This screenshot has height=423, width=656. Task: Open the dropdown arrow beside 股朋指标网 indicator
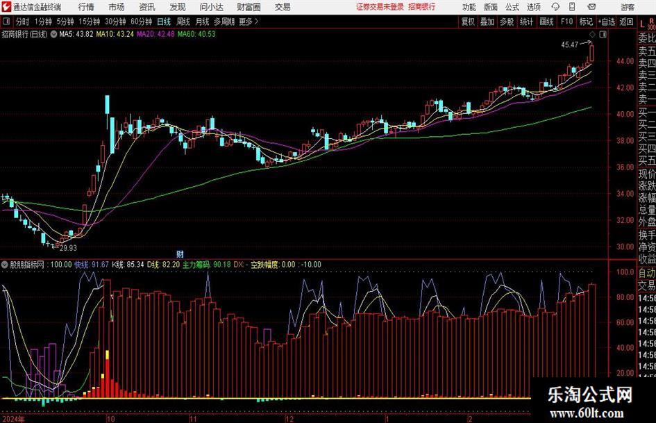tap(5, 265)
